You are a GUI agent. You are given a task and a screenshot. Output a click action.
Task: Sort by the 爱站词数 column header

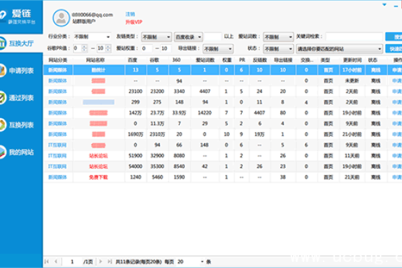(205, 60)
